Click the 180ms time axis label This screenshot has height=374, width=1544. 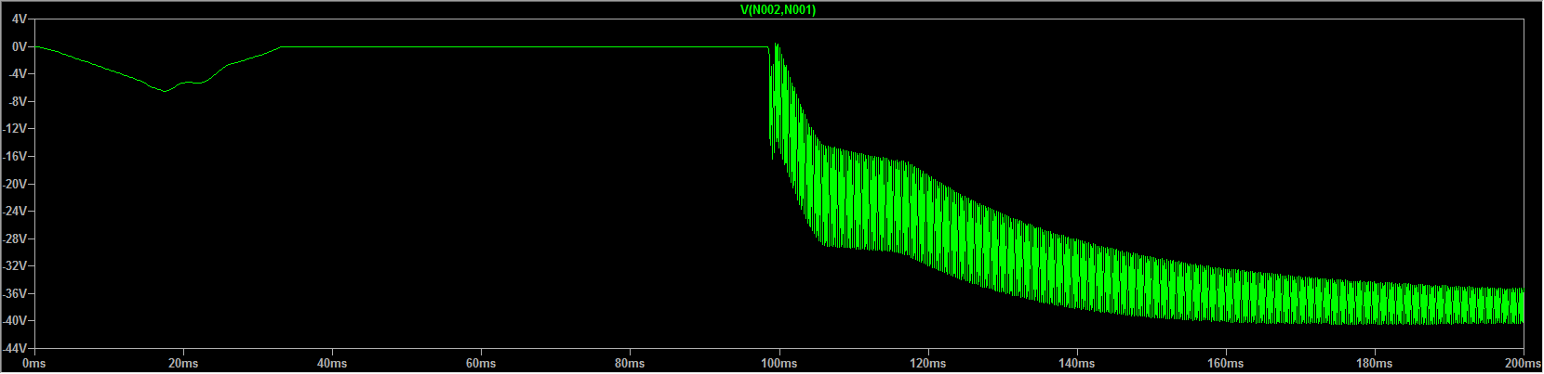click(1374, 364)
